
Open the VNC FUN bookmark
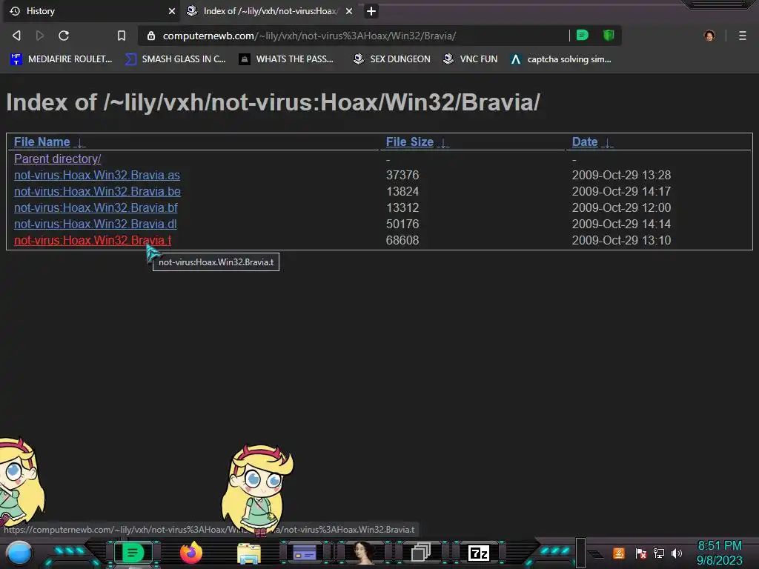point(471,59)
